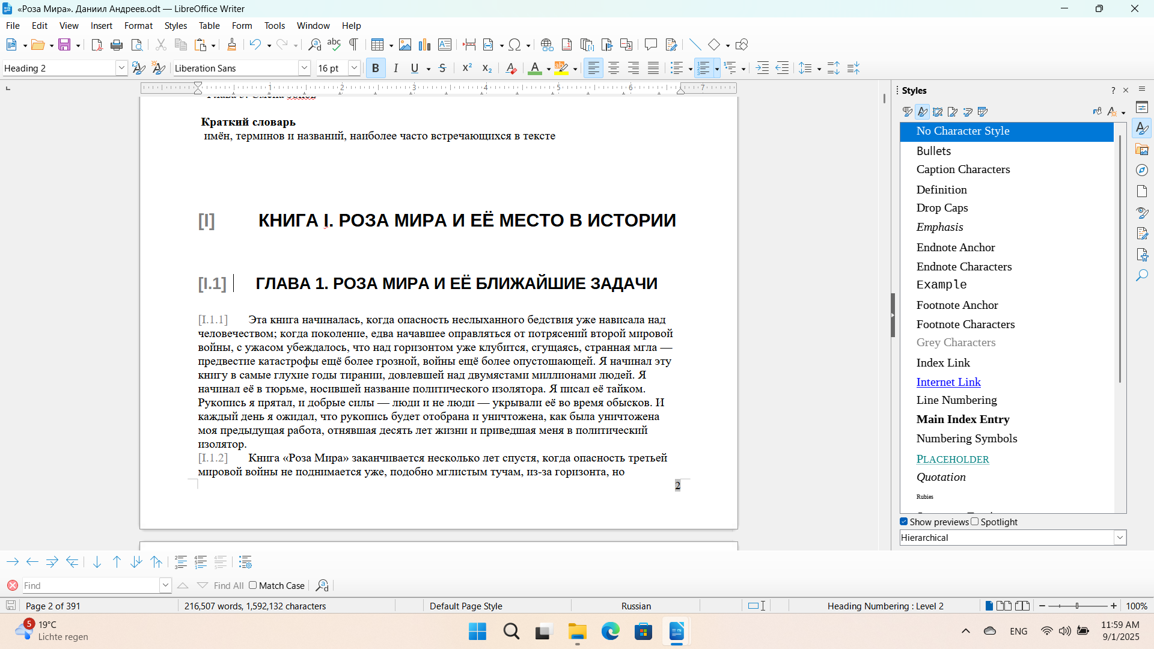
Task: Enable Match Case checkbox
Action: (253, 585)
